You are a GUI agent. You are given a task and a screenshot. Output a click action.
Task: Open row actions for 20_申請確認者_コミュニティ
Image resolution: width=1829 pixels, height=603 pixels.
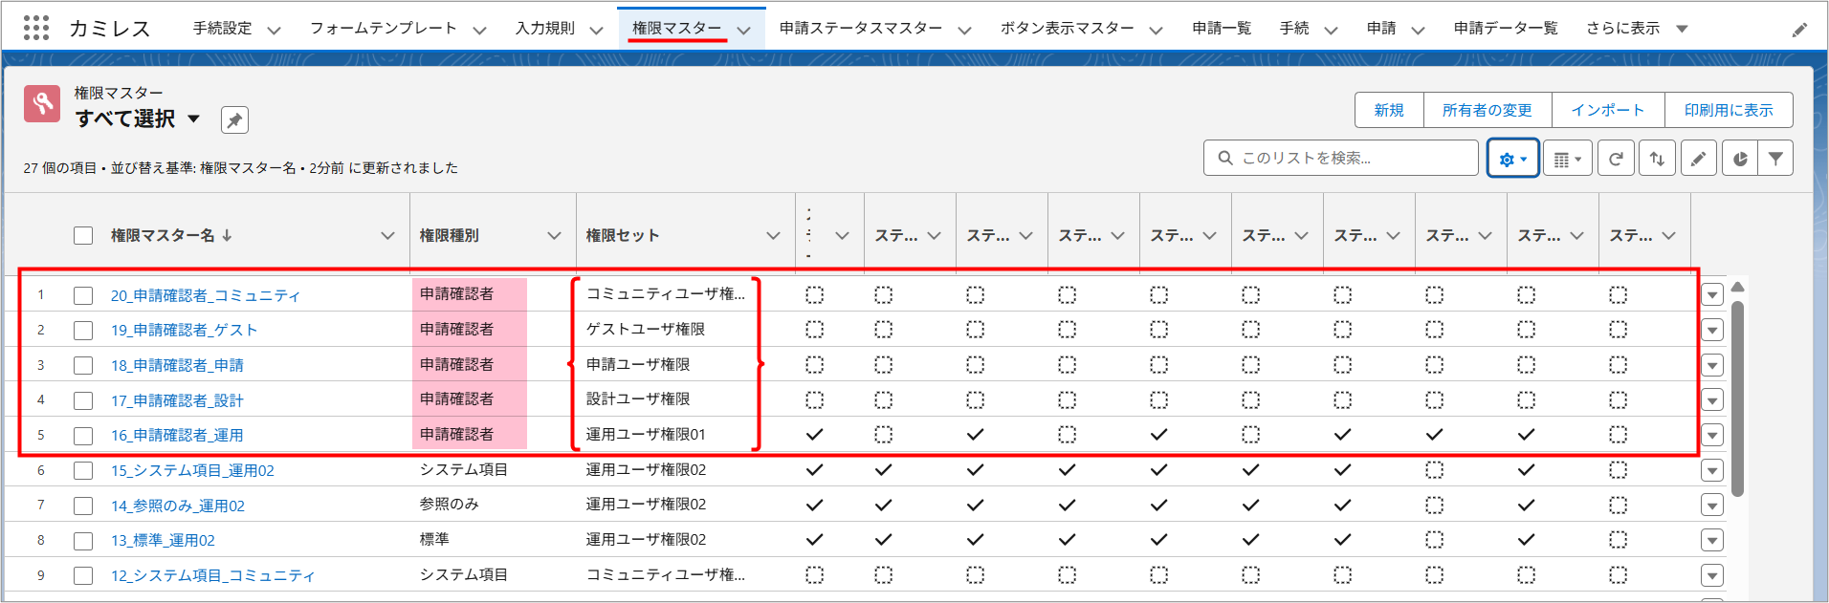tap(1712, 295)
